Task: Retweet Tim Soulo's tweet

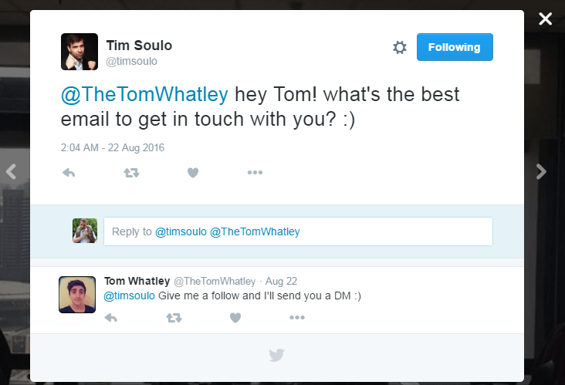Action: click(130, 173)
